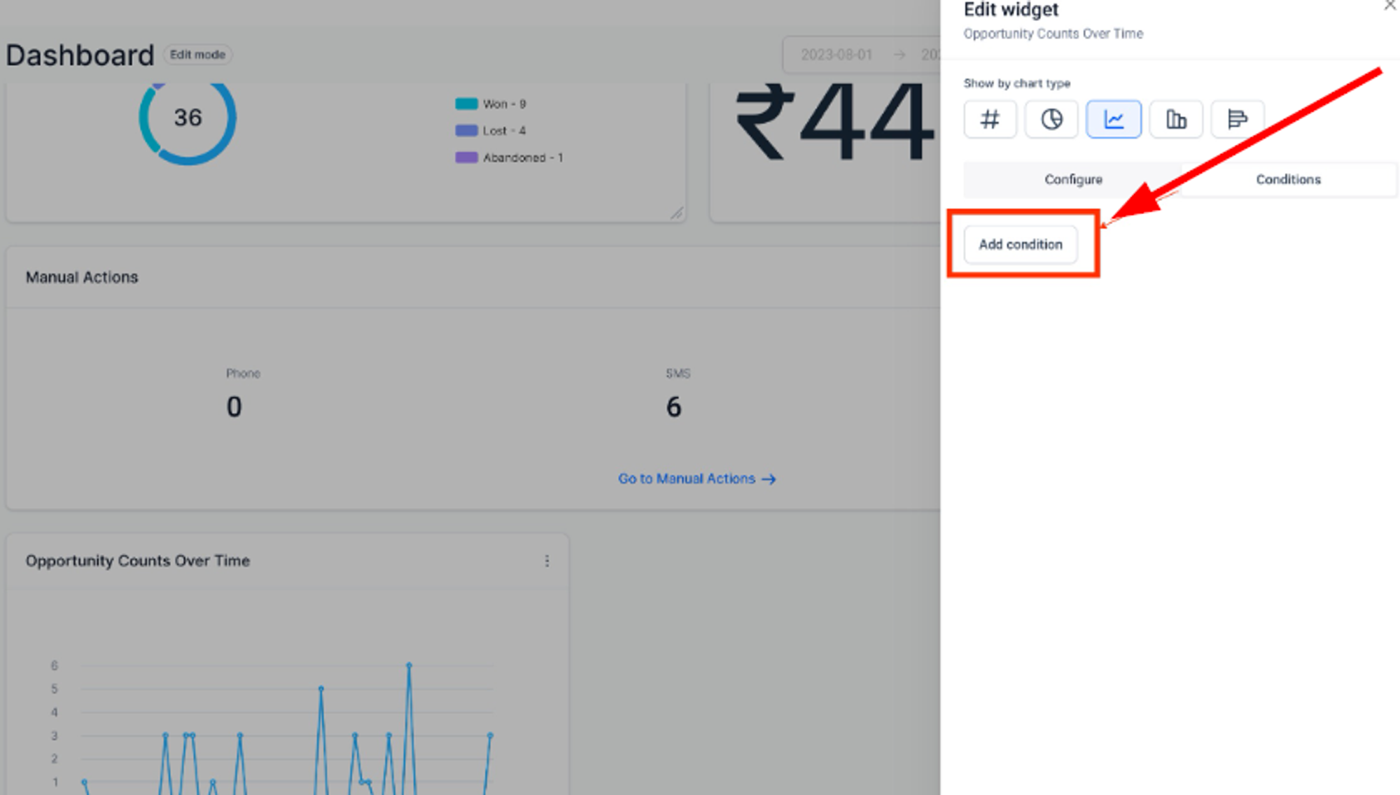This screenshot has height=795, width=1400.
Task: Click the line chart's highest peak point at 6
Action: point(409,665)
